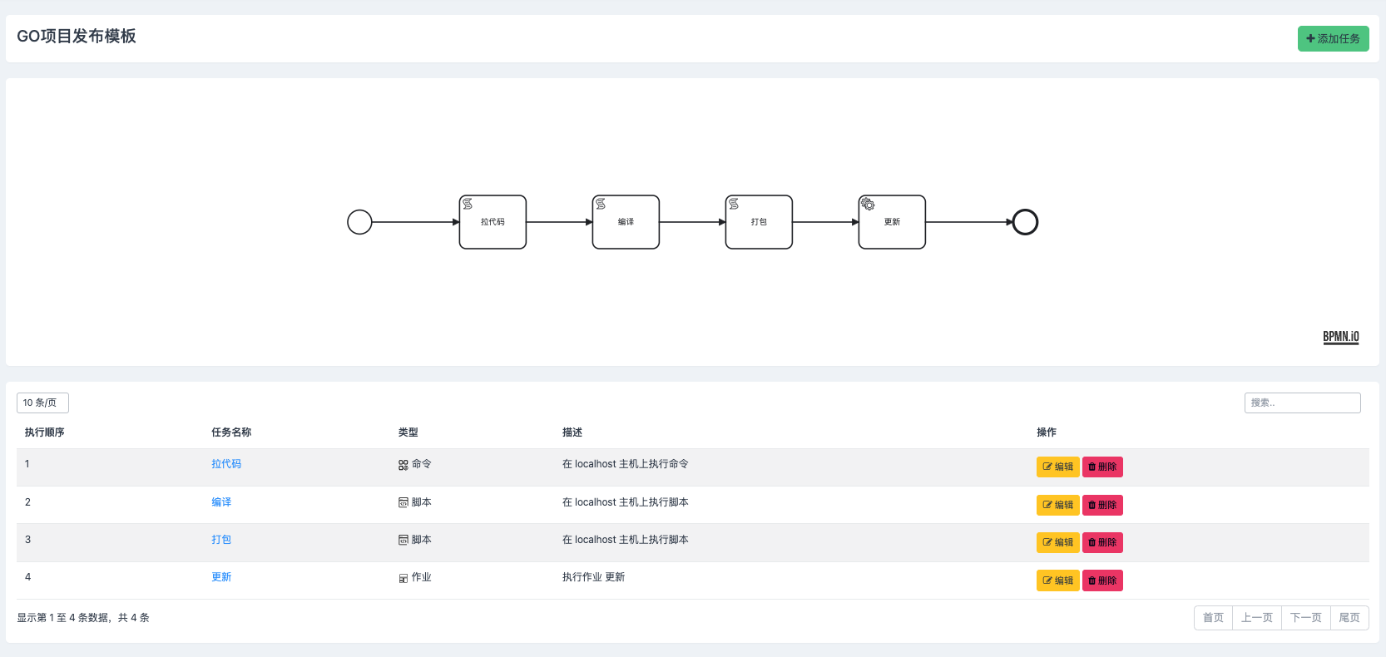Viewport: 1386px width, 657px height.
Task: Sort by the 执行顺序 column header
Action: tap(45, 432)
